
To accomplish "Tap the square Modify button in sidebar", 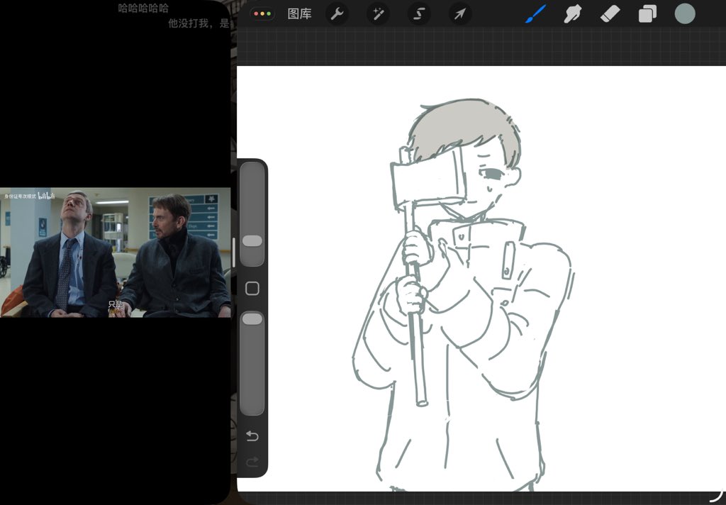I will [x=252, y=288].
